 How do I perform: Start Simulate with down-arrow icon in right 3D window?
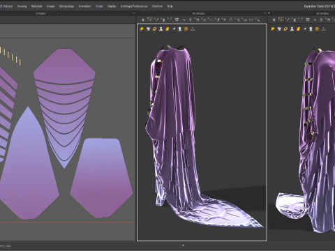coord(274,20)
